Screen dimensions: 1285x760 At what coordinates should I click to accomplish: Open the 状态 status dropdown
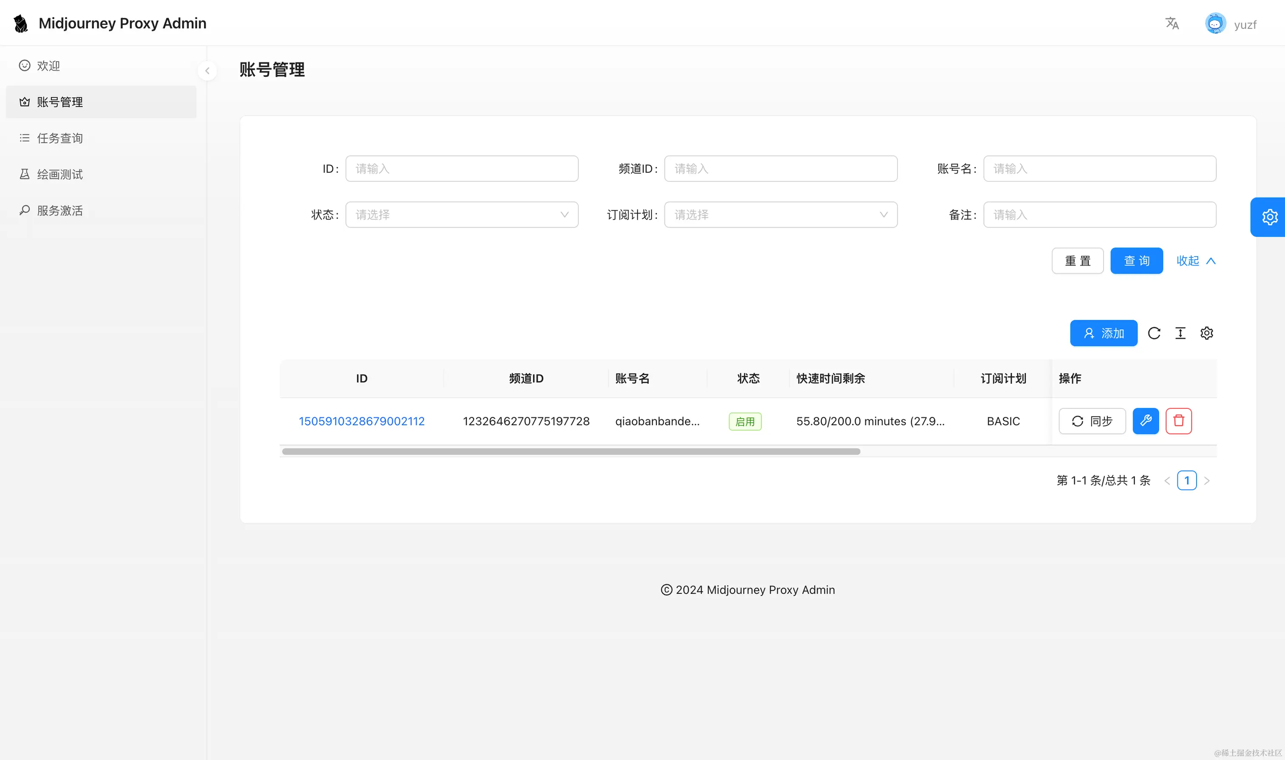[461, 215]
